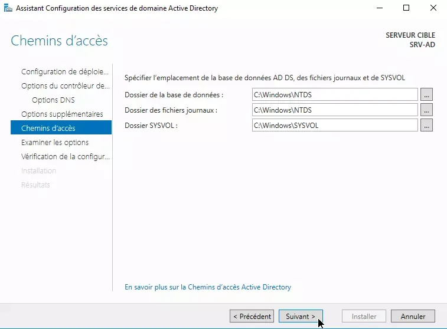
Task: Close the Active Directory wizard window
Action: [x=433, y=8]
